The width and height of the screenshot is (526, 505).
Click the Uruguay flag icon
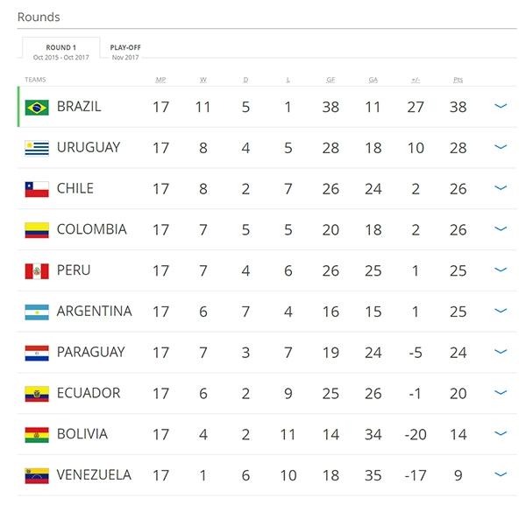click(37, 148)
